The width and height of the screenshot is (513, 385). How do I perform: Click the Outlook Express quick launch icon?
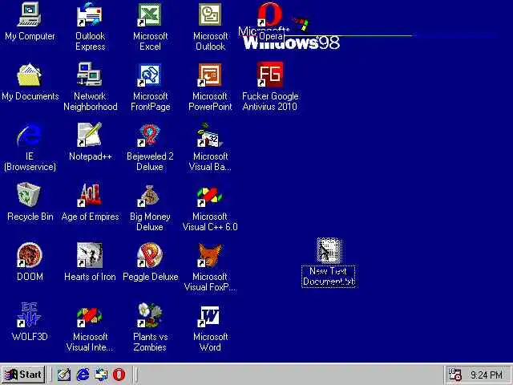[101, 375]
